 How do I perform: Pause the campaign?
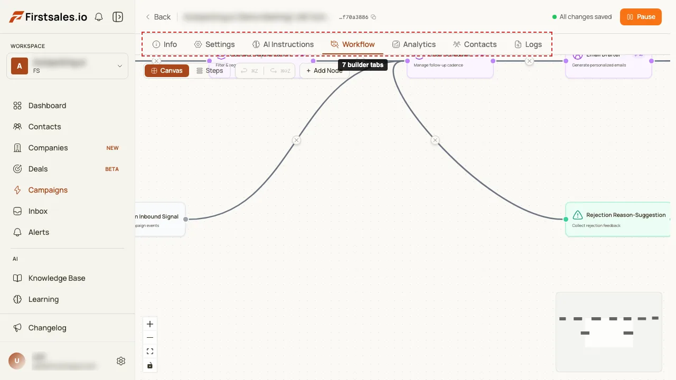tap(641, 17)
